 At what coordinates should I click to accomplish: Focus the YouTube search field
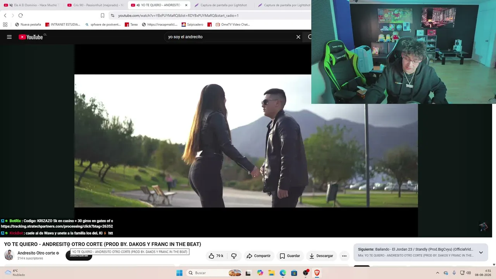pyautogui.click(x=230, y=37)
